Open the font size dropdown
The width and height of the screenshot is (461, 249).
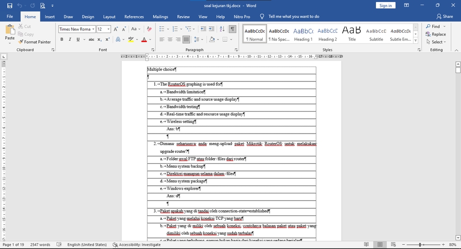point(109,29)
